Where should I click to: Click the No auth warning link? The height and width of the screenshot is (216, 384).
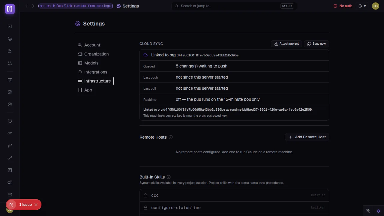343,6
